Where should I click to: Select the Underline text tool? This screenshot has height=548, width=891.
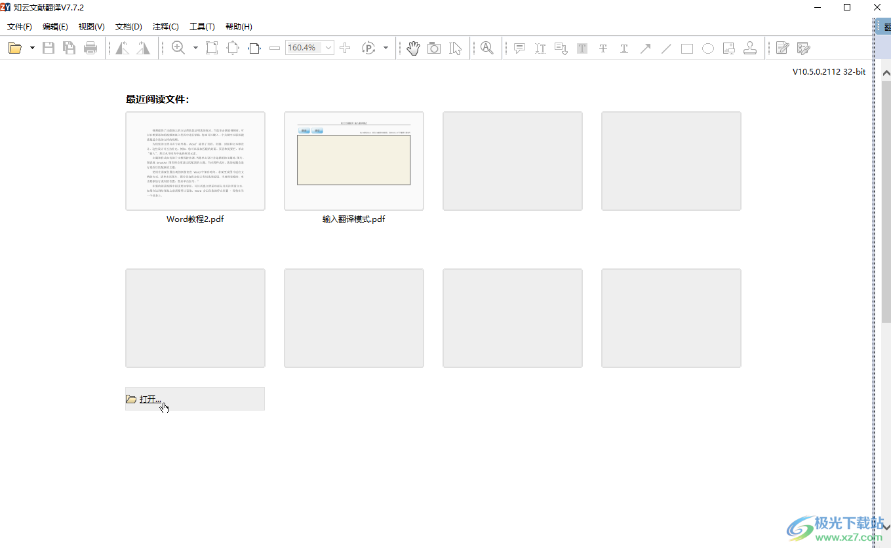pyautogui.click(x=624, y=48)
